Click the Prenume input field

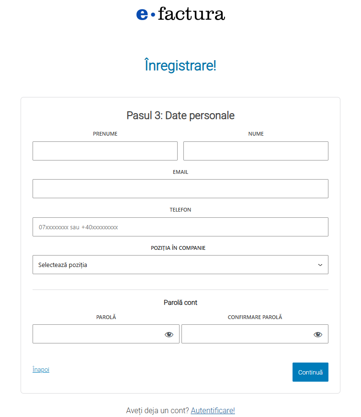(105, 151)
